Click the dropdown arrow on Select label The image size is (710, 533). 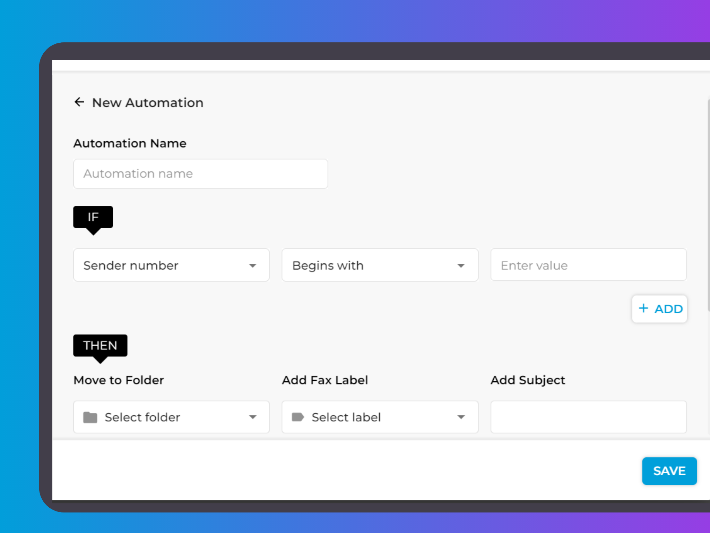pos(461,417)
